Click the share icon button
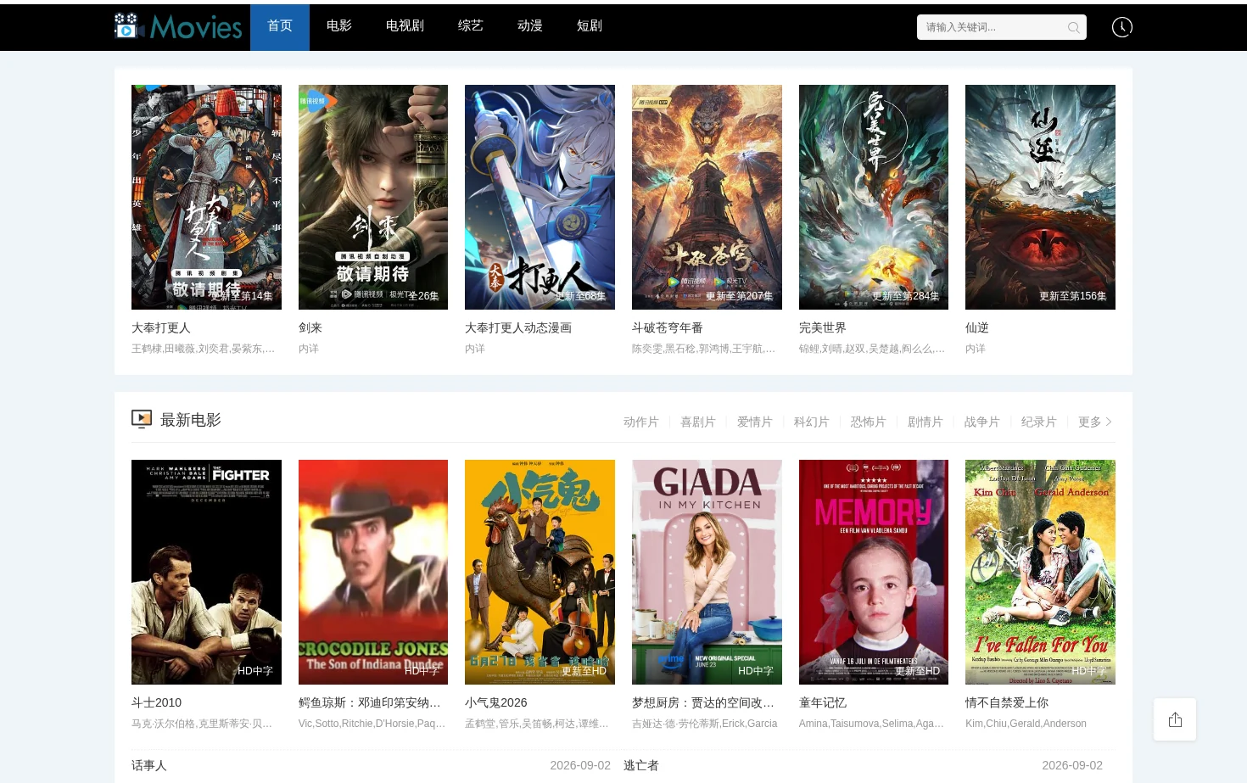 coord(1175,719)
